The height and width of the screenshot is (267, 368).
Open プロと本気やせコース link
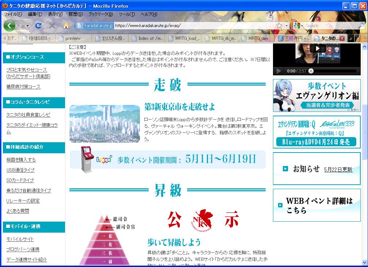click(x=28, y=73)
